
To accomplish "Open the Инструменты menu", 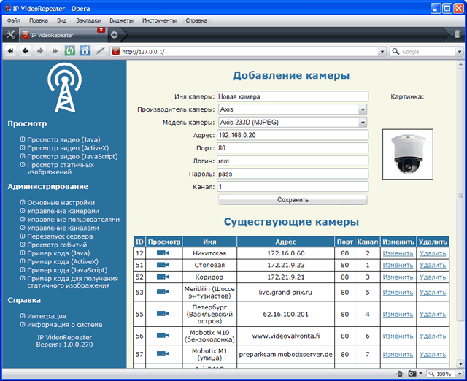I will tap(159, 20).
